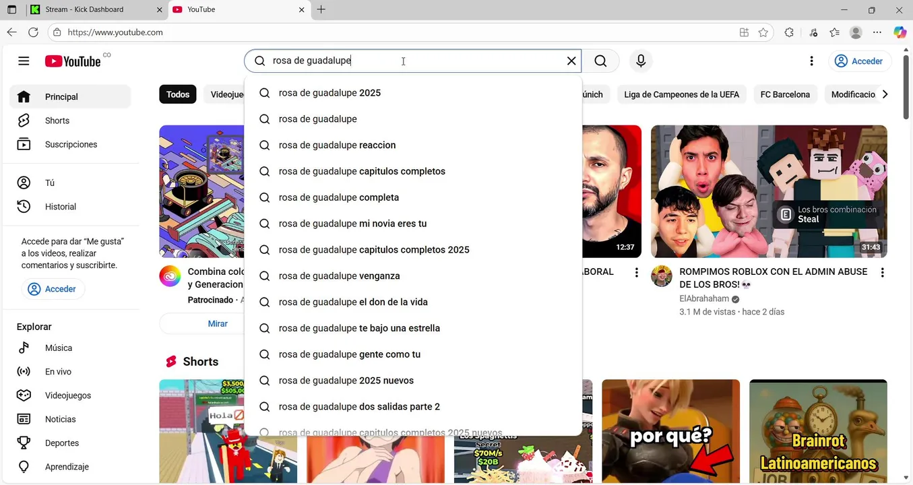Choose suggestion 'rosa de guadalupe venganza'
Viewport: 913px width, 485px height.
pyautogui.click(x=413, y=276)
